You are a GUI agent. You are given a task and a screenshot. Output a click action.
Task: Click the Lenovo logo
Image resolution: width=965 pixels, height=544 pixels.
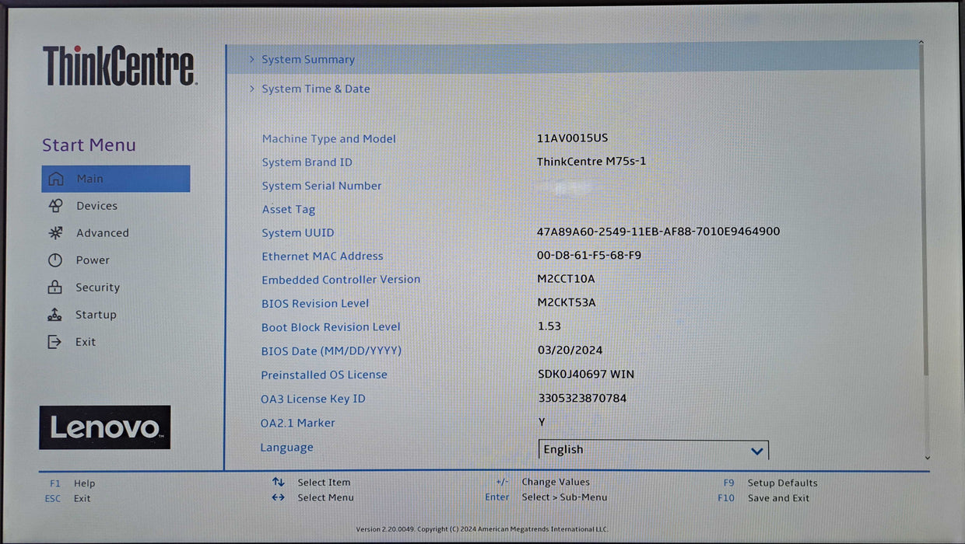(x=105, y=427)
